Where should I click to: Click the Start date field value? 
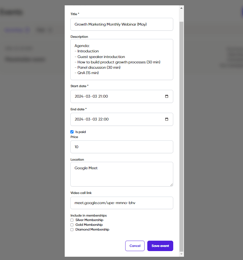click(91, 96)
